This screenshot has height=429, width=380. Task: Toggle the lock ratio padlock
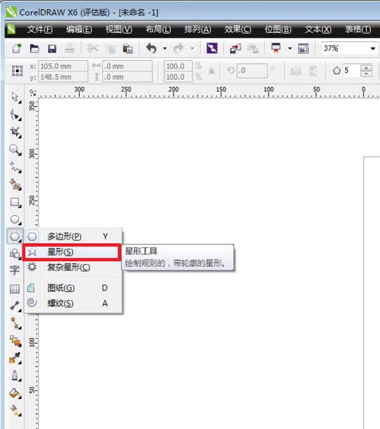[211, 71]
